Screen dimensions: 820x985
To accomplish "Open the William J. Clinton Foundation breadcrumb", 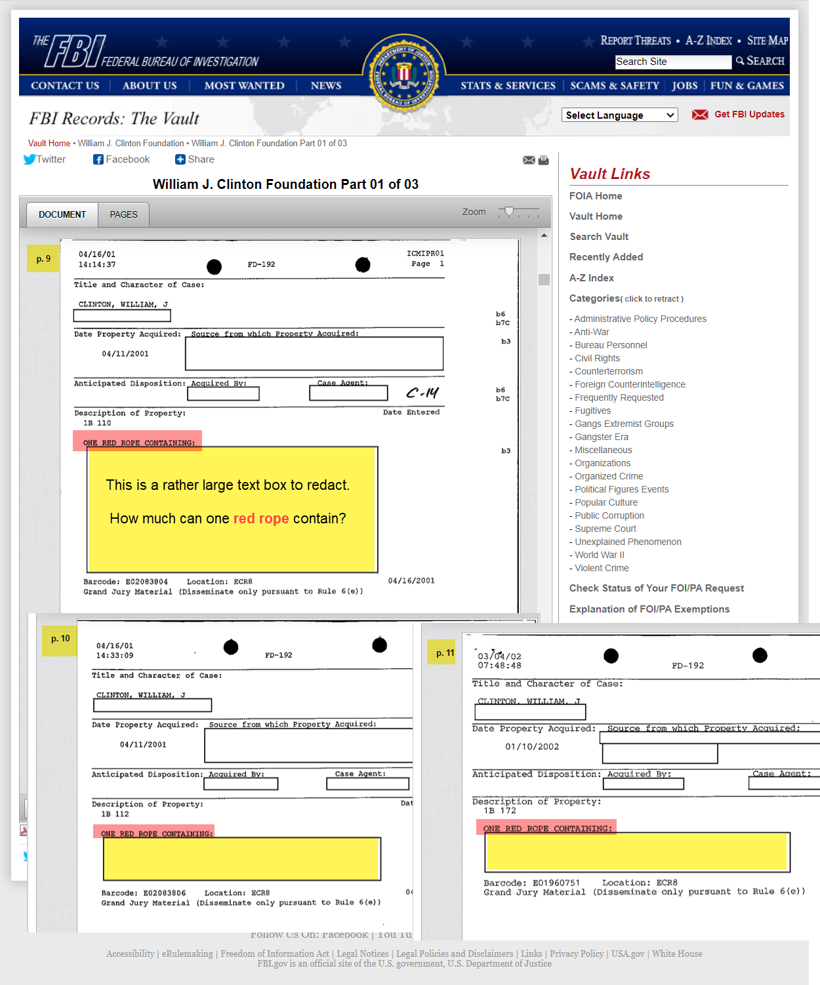I will click(131, 143).
